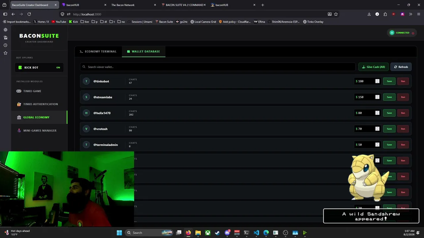This screenshot has width=424, height=238.
Task: Click the Give Cash (All) button
Action: pyautogui.click(x=373, y=67)
